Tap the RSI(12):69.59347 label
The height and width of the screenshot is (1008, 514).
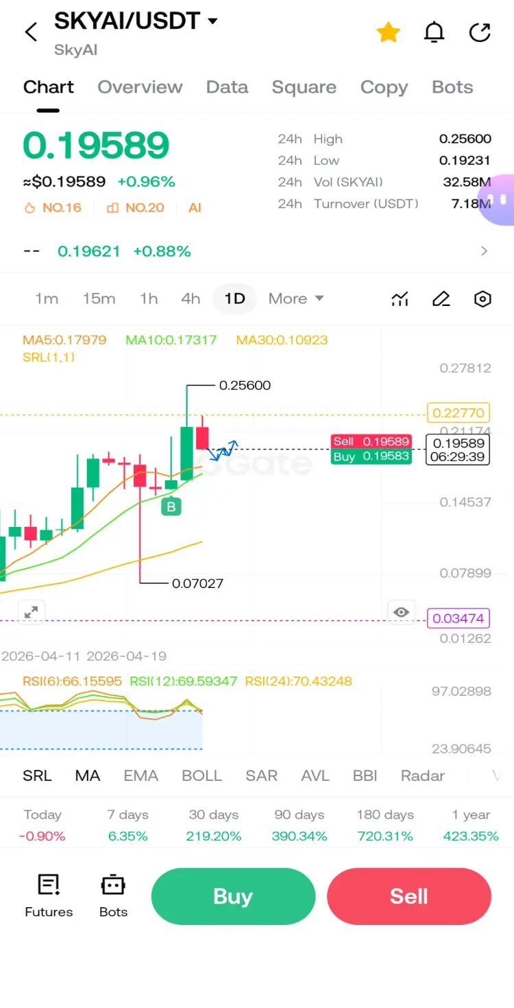[x=183, y=681]
